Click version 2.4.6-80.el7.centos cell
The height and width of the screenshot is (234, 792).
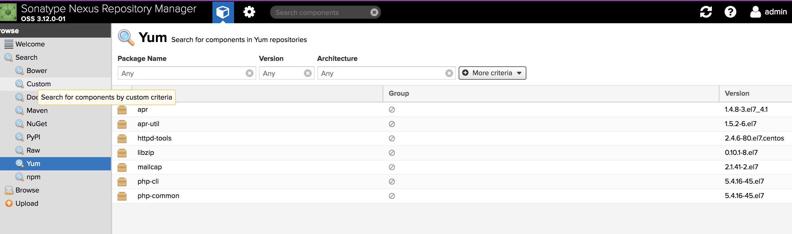[x=754, y=138]
